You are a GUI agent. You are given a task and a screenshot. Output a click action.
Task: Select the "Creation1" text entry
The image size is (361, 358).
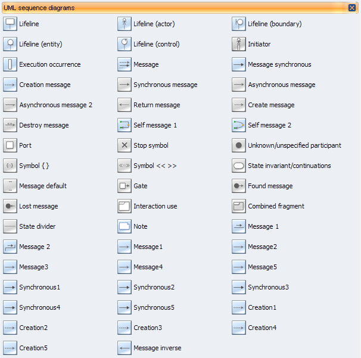point(262,307)
